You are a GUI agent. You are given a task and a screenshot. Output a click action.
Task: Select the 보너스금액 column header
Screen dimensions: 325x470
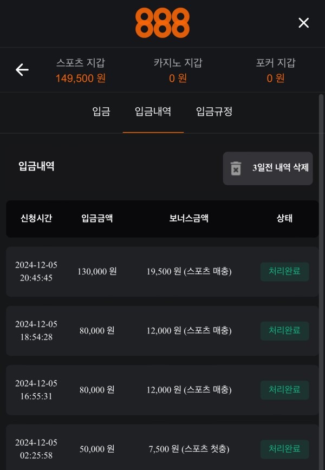[189, 218]
